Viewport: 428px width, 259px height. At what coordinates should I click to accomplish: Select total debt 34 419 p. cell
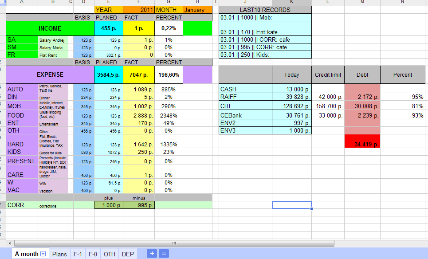(362, 141)
